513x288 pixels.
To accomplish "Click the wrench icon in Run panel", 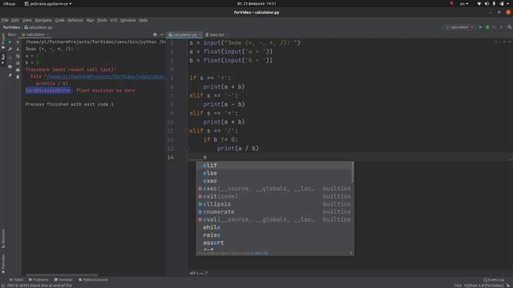I will tap(10, 49).
